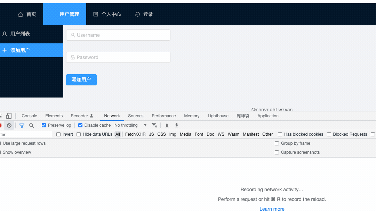The height and width of the screenshot is (211, 376).
Task: Switch to the Elements tab
Action: (54, 116)
